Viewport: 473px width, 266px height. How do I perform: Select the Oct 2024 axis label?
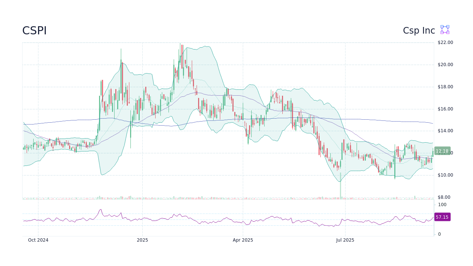coord(38,240)
